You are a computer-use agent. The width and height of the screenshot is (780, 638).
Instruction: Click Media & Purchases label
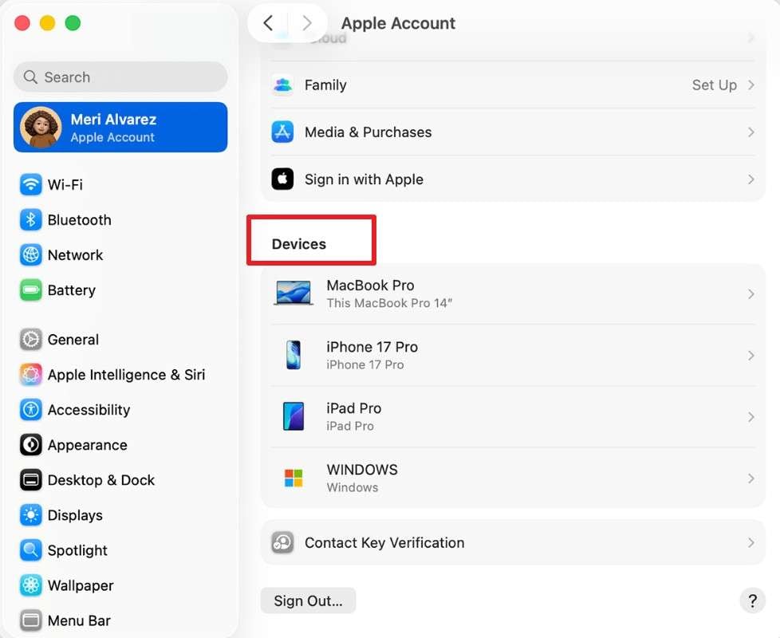point(368,132)
